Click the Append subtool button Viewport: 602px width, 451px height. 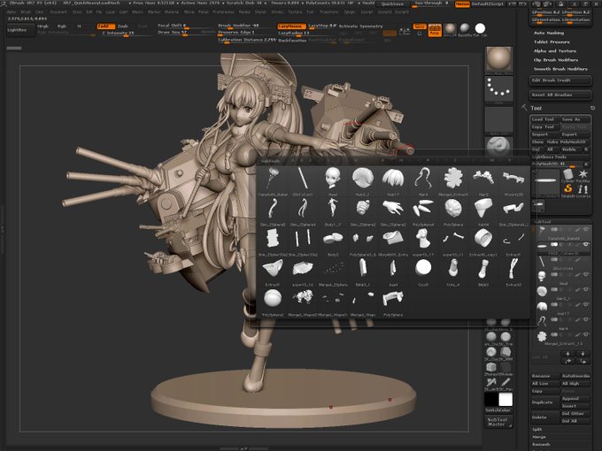tap(575, 399)
